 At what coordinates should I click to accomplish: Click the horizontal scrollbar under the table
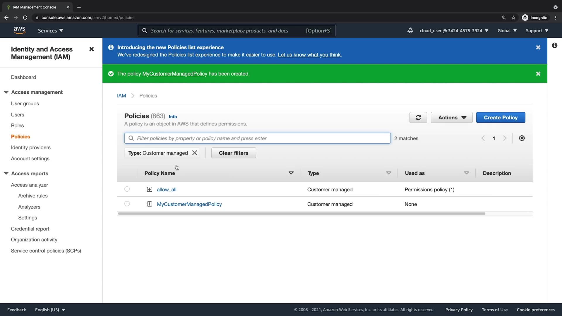pyautogui.click(x=301, y=214)
